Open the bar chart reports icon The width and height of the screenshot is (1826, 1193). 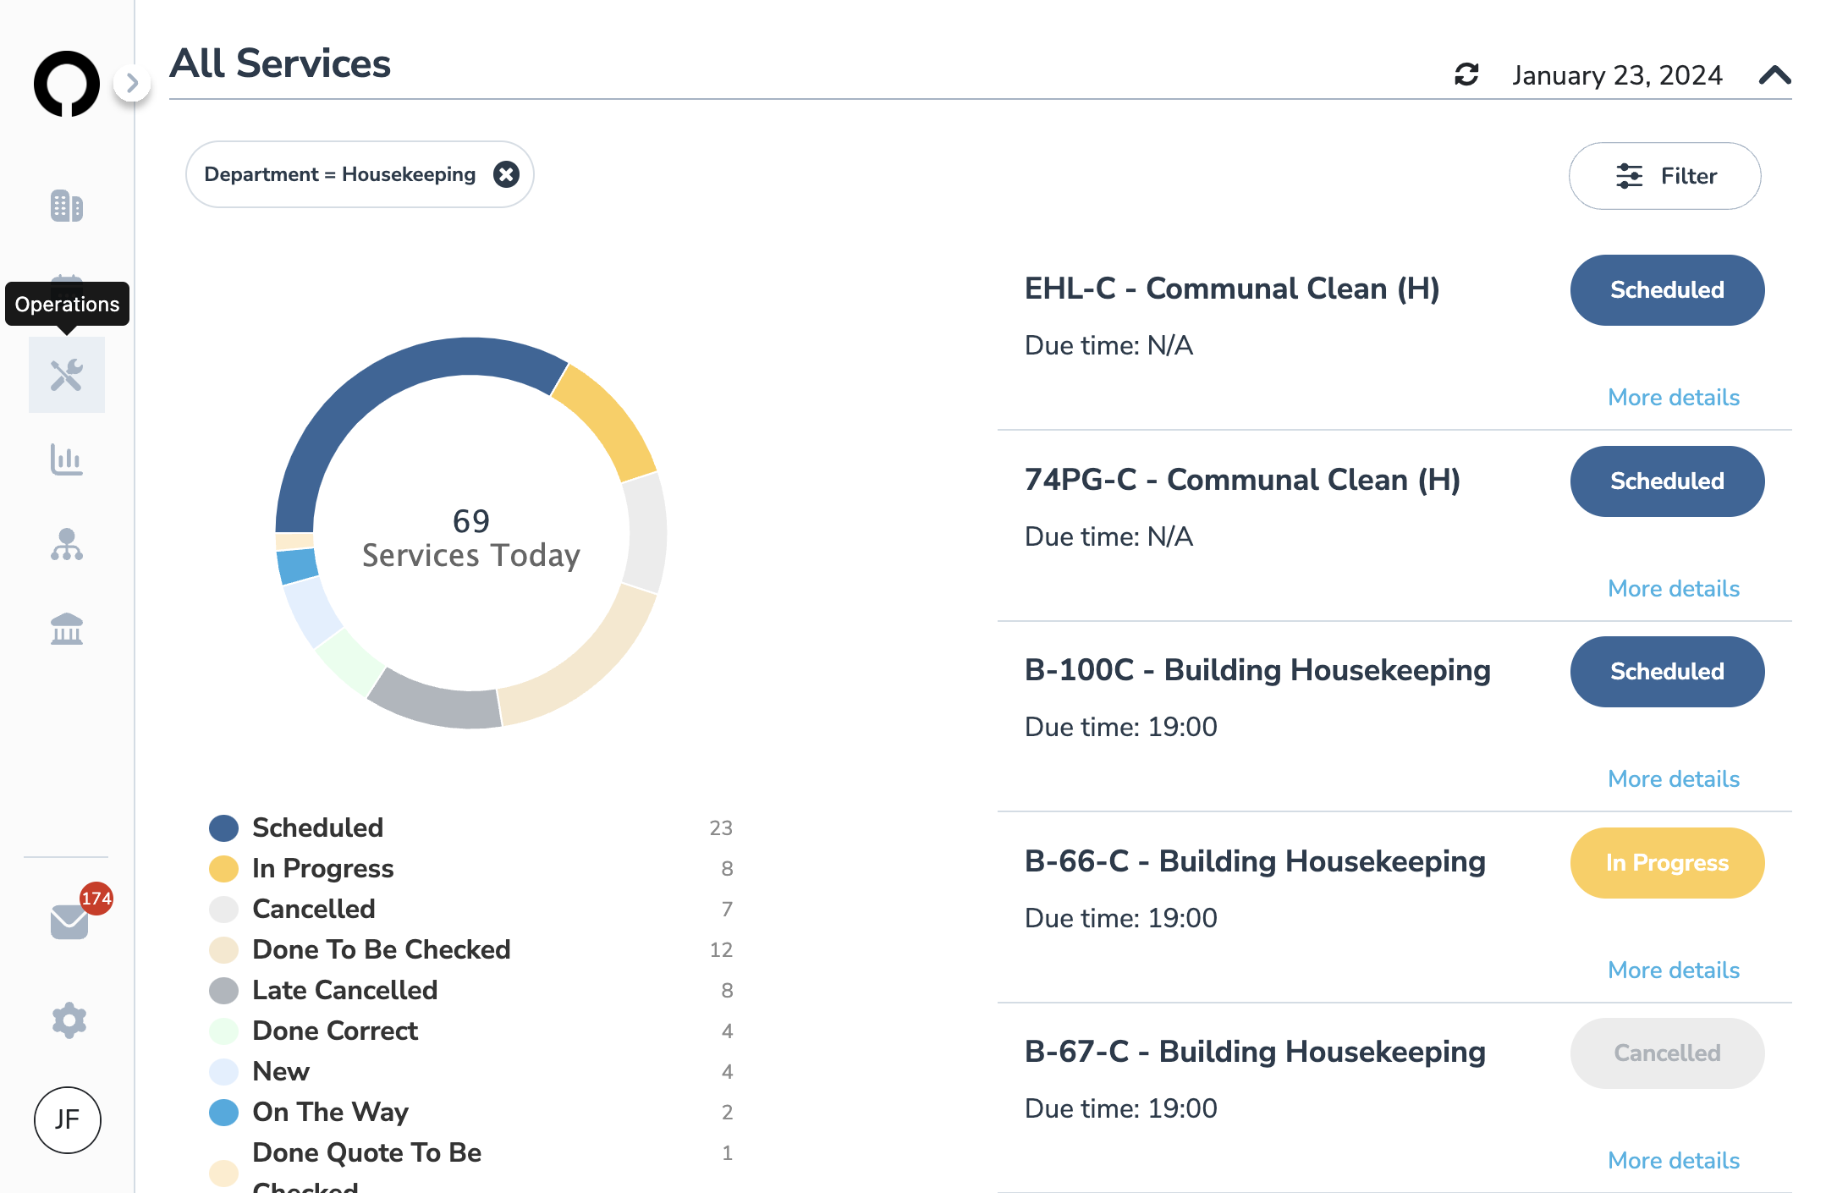67,460
